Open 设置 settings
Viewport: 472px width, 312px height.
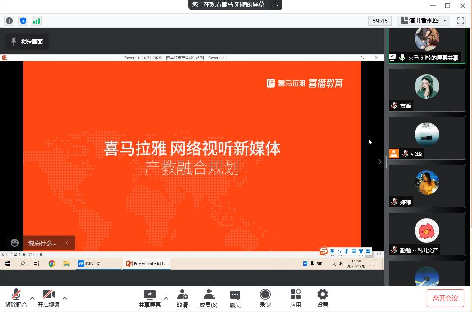[x=322, y=298]
